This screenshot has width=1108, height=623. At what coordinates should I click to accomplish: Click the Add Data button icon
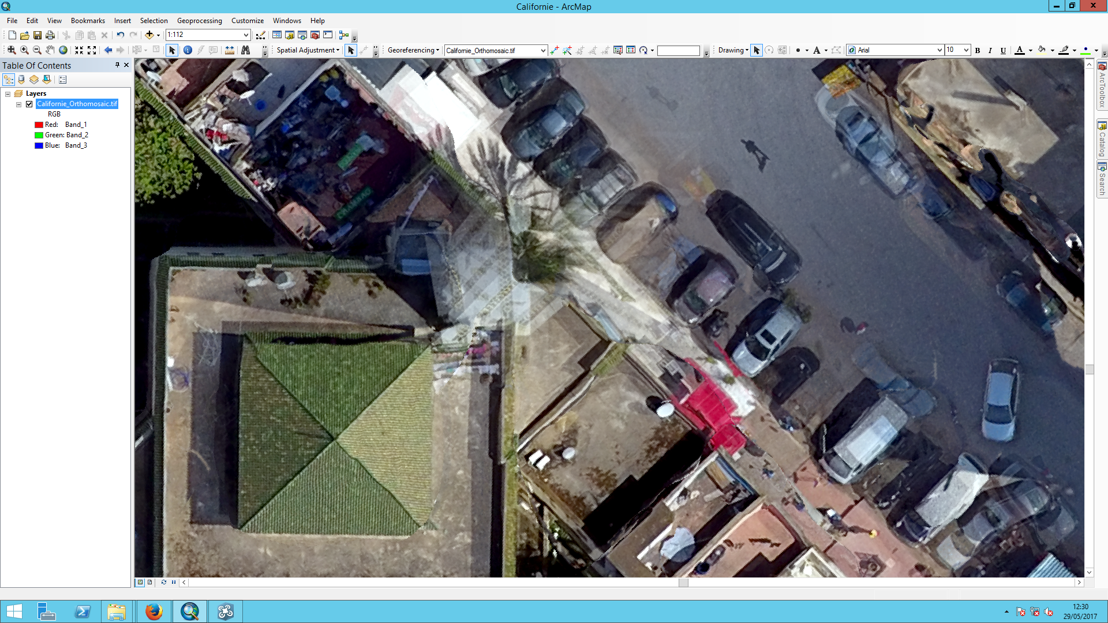click(149, 35)
